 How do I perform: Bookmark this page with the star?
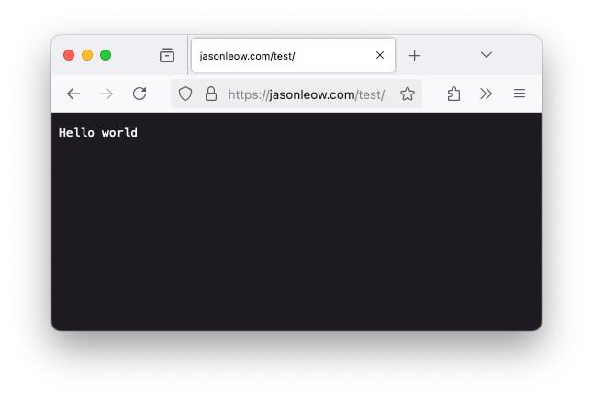coord(408,94)
